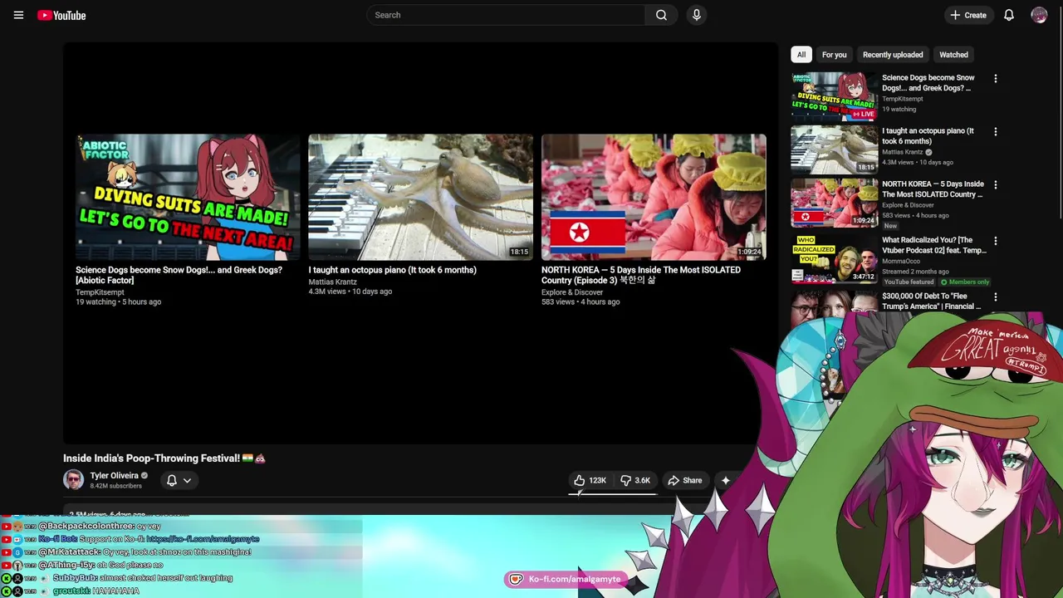The width and height of the screenshot is (1063, 598).
Task: Select the Recently uploaded filter chip
Action: point(893,55)
